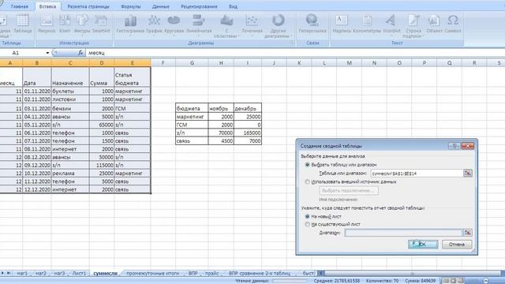Open Колонтитулы header and footer
This screenshot has height=284, width=505.
367,24
